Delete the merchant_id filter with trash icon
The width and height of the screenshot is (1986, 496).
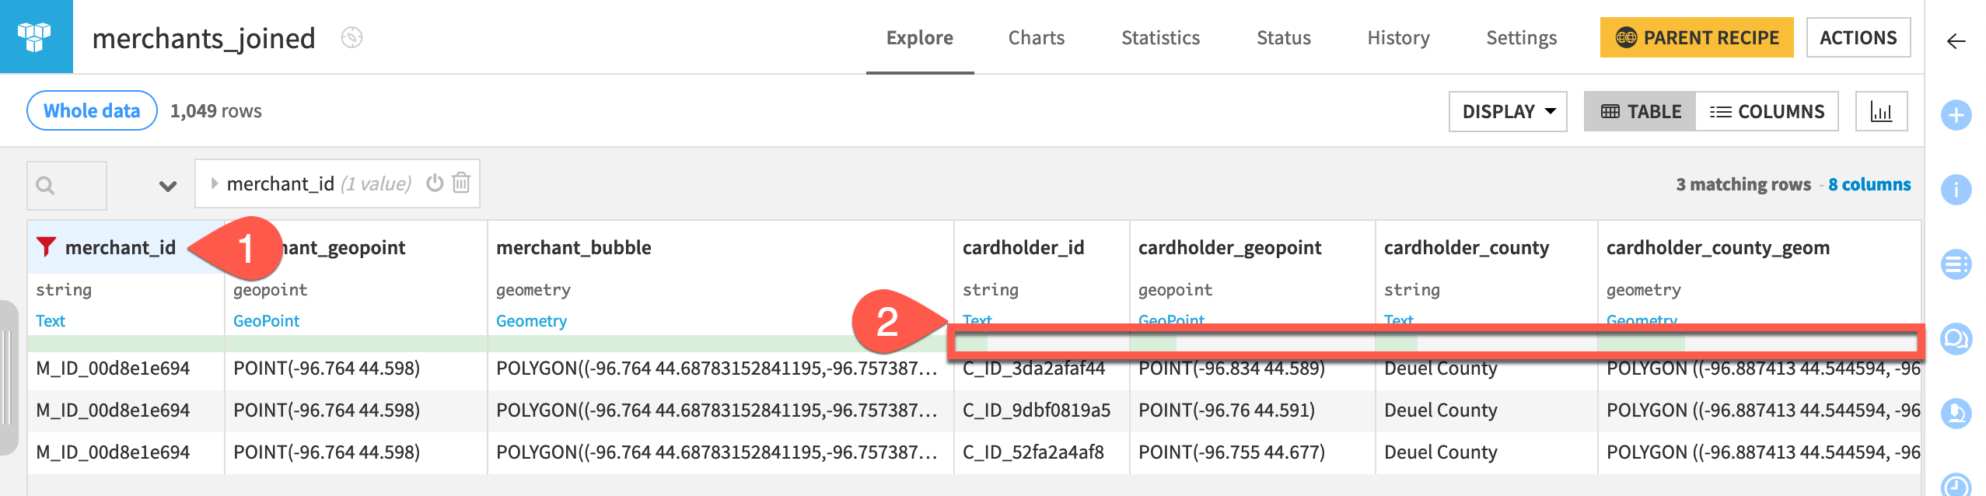coord(461,183)
